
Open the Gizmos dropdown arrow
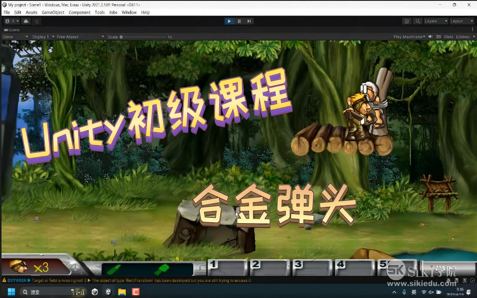pyautogui.click(x=474, y=37)
